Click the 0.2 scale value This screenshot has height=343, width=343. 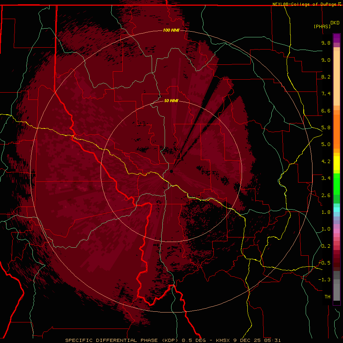tap(326, 246)
